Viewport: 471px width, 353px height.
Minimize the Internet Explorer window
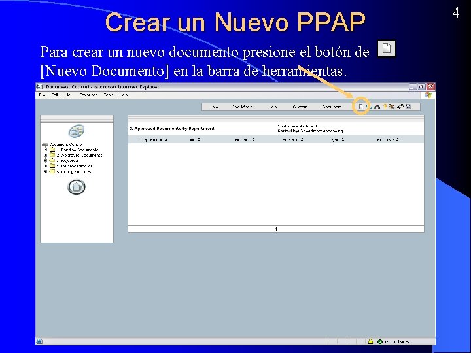(x=412, y=87)
